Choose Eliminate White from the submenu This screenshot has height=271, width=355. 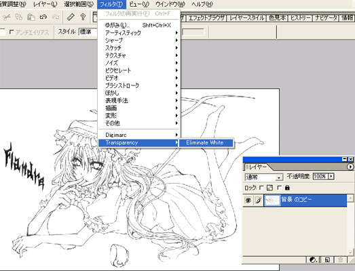[x=206, y=143]
